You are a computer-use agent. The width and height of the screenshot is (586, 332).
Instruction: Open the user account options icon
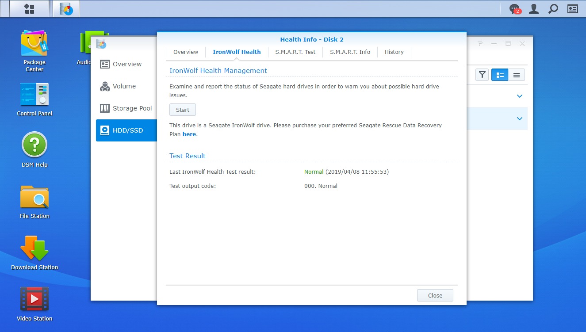(534, 9)
